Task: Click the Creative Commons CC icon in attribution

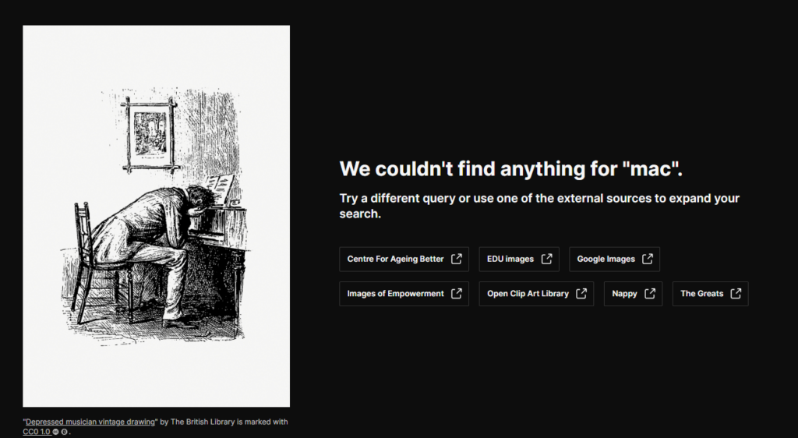Action: pos(55,431)
